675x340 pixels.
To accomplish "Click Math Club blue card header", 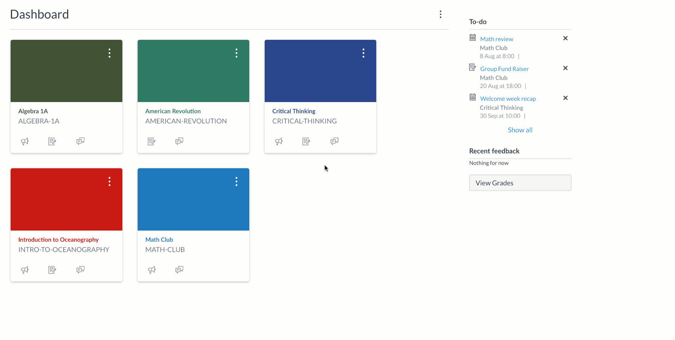I will pos(193,199).
